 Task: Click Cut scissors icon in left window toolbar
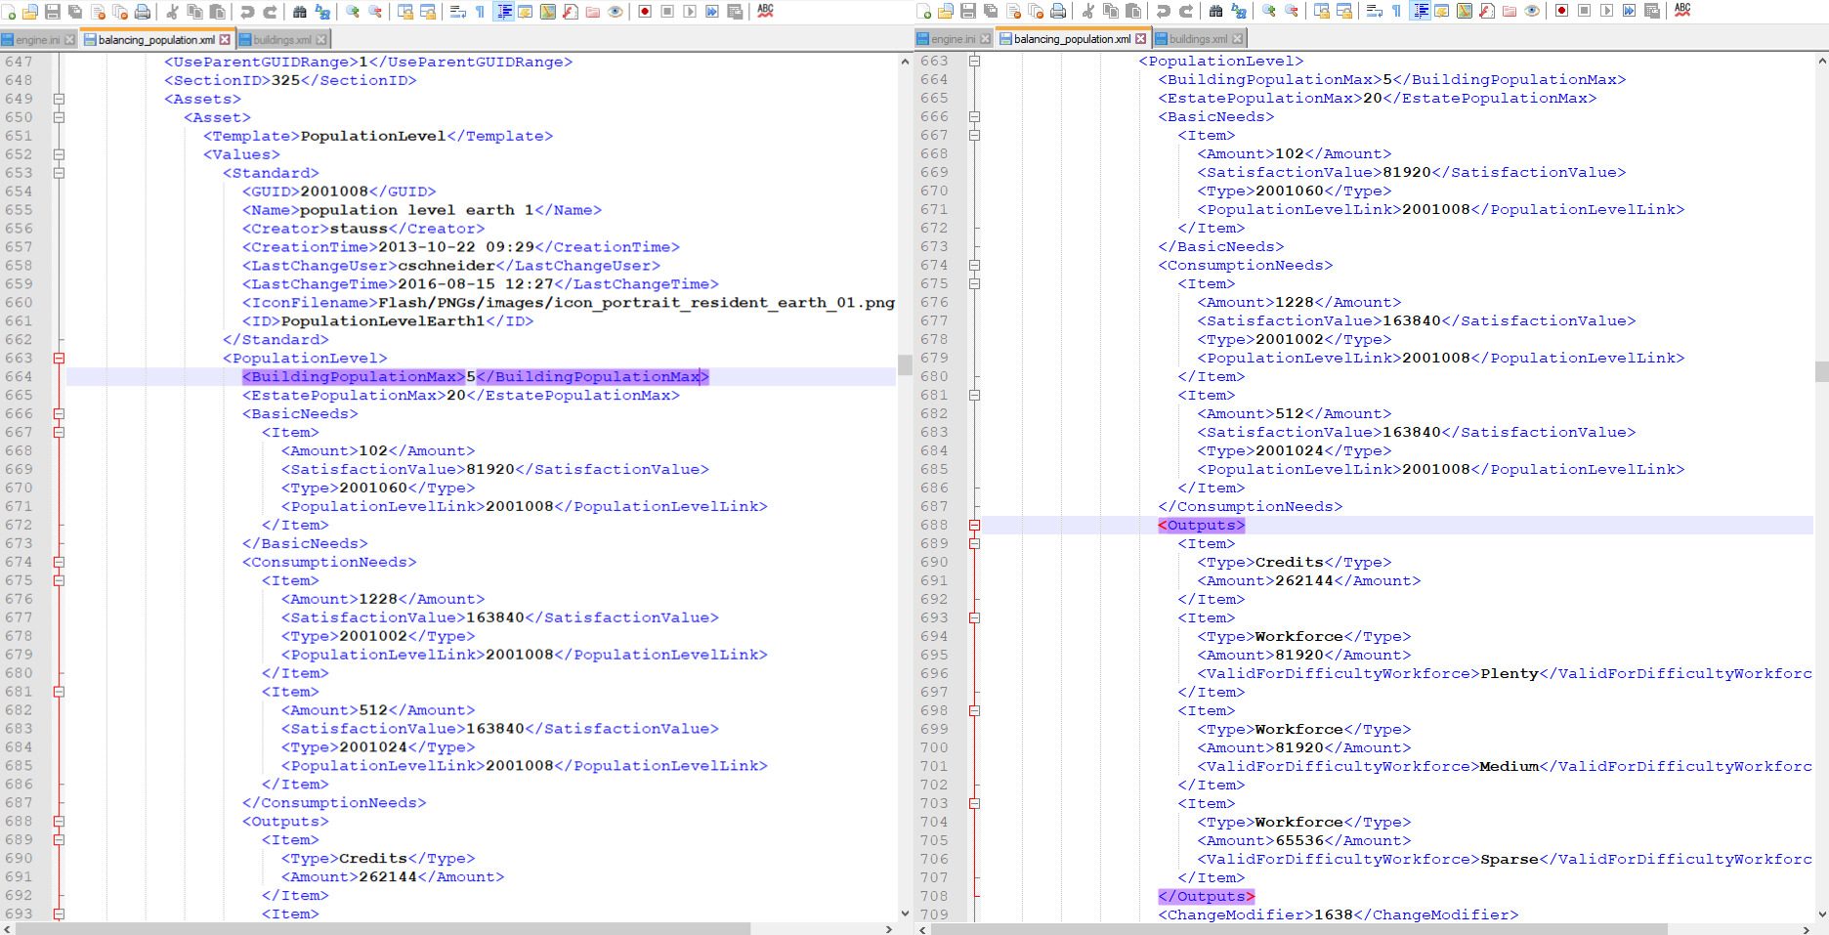[x=172, y=12]
